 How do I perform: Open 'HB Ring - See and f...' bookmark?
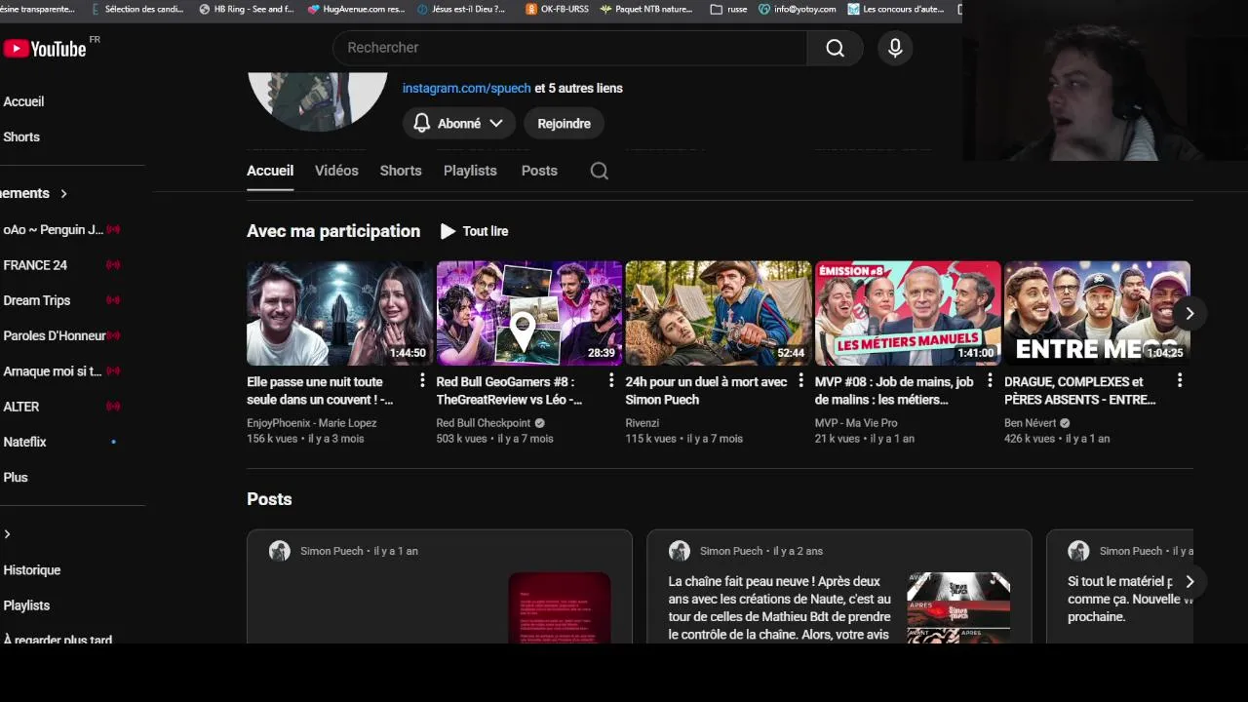247,9
